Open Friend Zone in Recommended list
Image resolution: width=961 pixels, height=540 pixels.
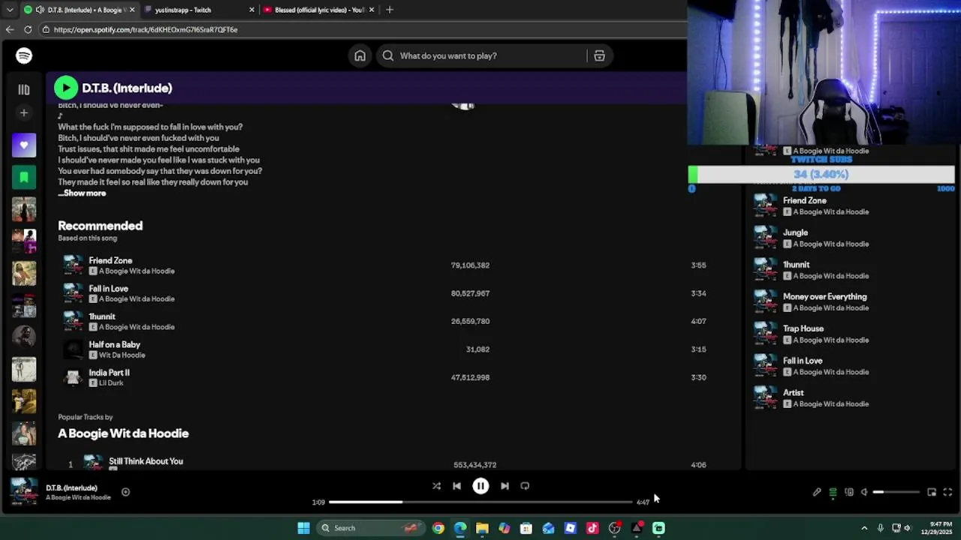(110, 260)
